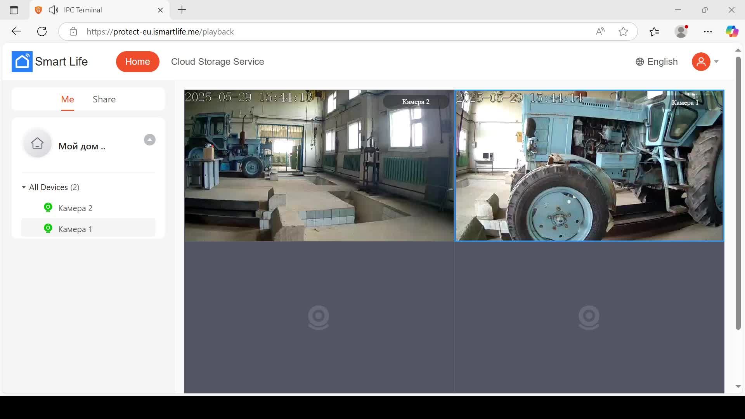
Task: Click the Камера 2 video feed
Action: click(319, 166)
